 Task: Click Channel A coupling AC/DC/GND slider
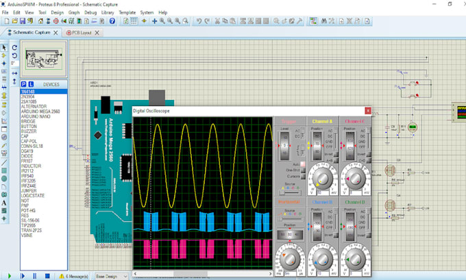(x=336, y=138)
